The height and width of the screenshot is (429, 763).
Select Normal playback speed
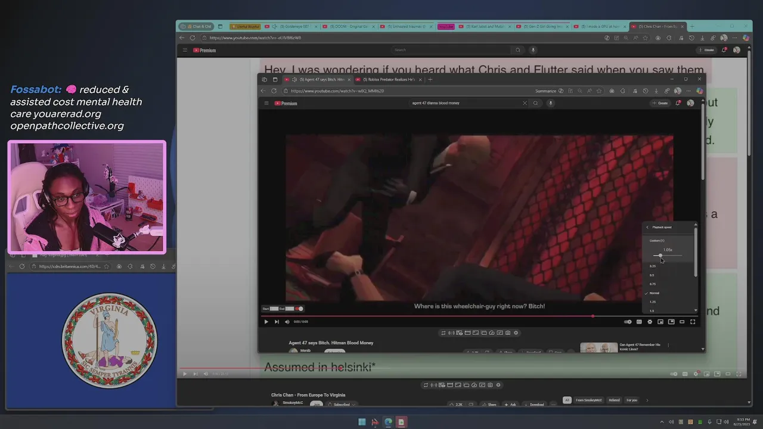(655, 293)
